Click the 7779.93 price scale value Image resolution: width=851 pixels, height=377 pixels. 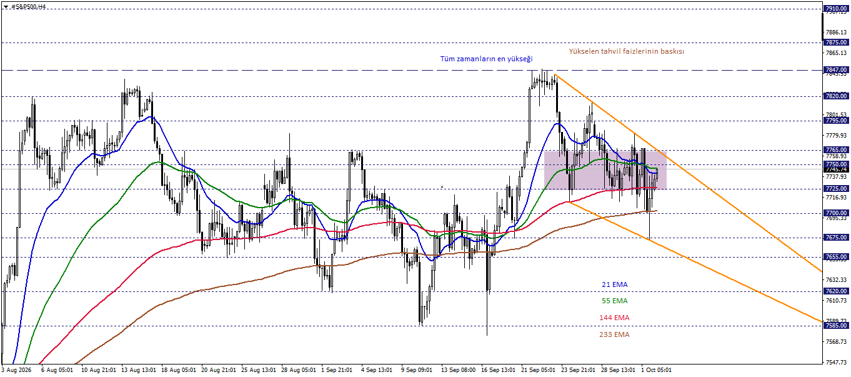[x=836, y=135]
